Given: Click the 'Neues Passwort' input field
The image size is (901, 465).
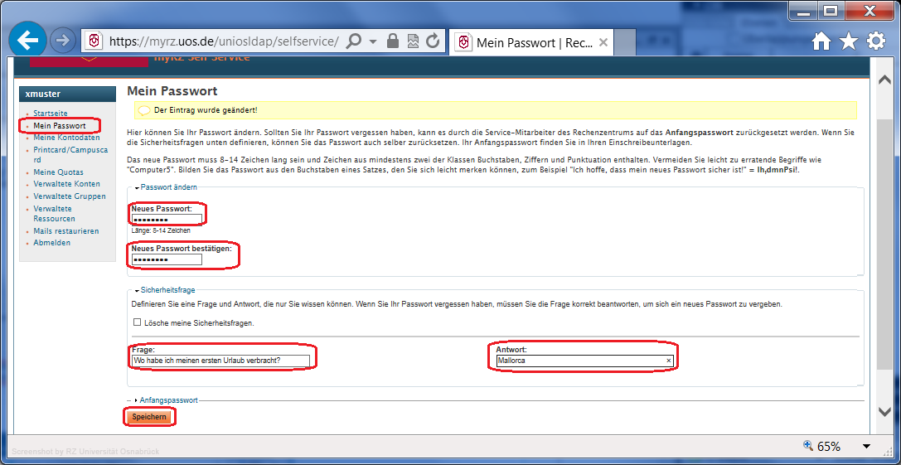Looking at the screenshot, I should click(x=167, y=220).
